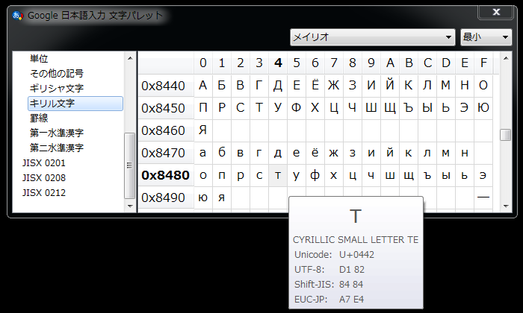Pick Cyrillic capital Д in row 0x8440
523x313 pixels.
[x=278, y=86]
